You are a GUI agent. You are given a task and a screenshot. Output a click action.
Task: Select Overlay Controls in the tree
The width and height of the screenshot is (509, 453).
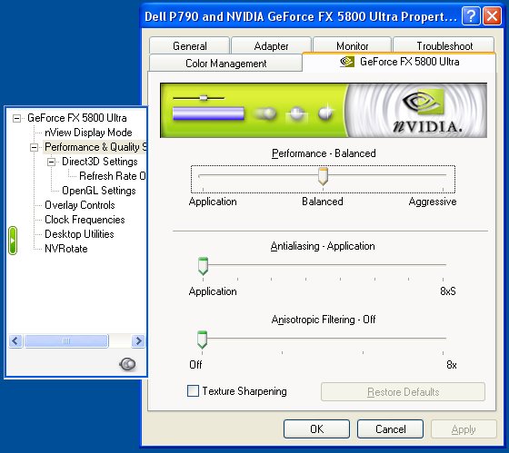click(80, 205)
